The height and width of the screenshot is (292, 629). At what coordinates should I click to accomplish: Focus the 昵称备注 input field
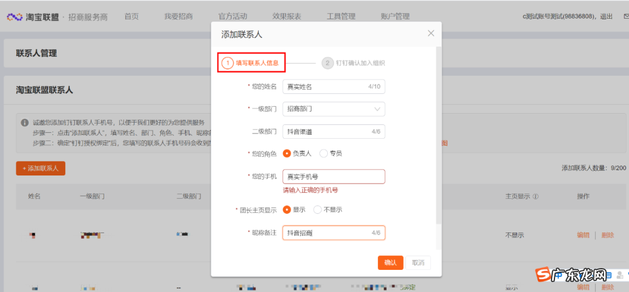click(x=334, y=233)
